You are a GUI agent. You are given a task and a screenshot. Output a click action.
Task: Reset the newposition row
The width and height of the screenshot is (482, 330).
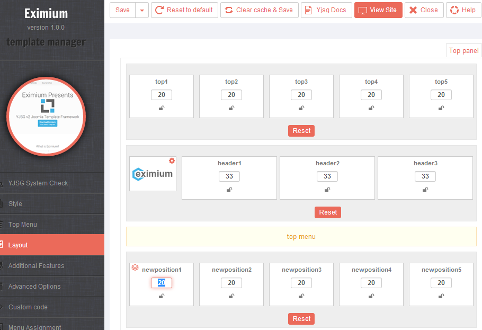301,319
